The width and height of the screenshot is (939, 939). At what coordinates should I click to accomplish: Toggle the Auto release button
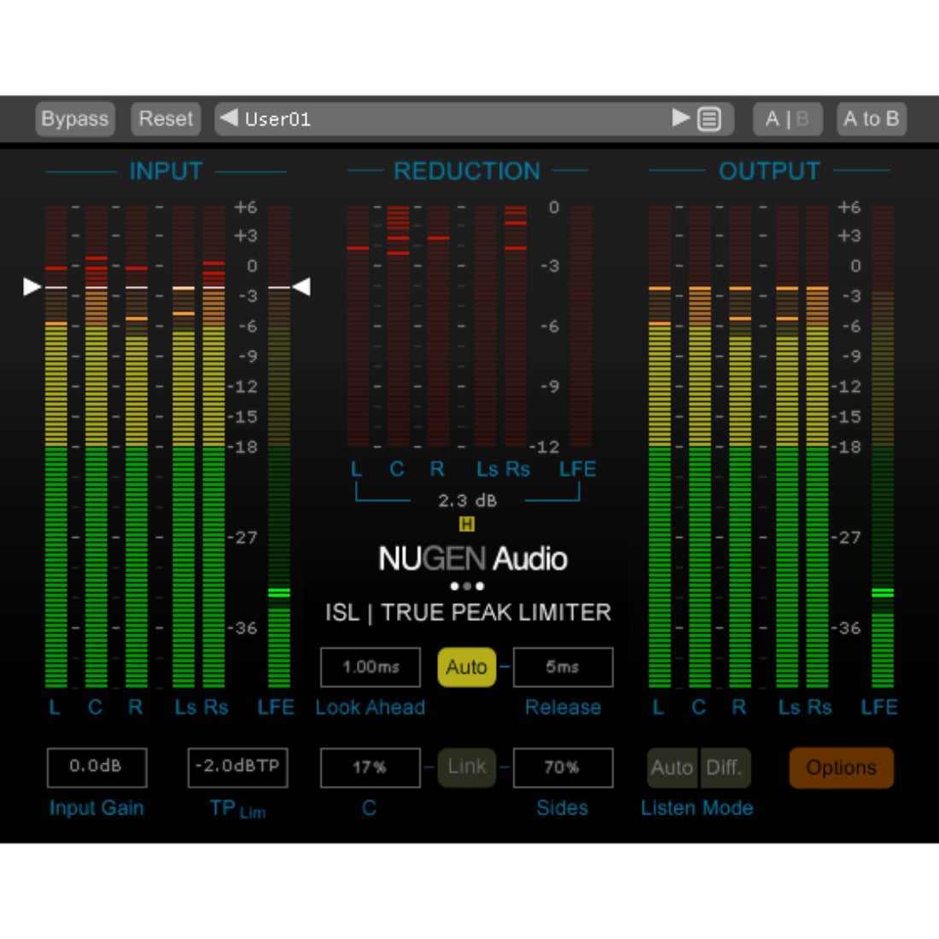coord(466,667)
